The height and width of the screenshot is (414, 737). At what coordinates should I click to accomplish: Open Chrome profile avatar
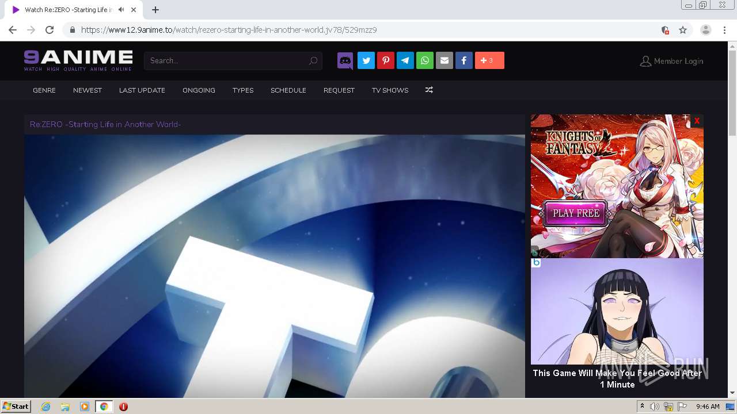pyautogui.click(x=706, y=30)
